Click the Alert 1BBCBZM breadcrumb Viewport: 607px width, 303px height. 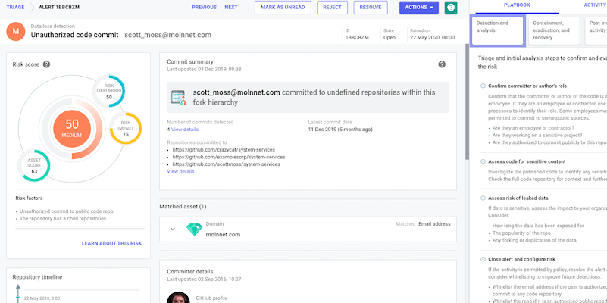[59, 7]
